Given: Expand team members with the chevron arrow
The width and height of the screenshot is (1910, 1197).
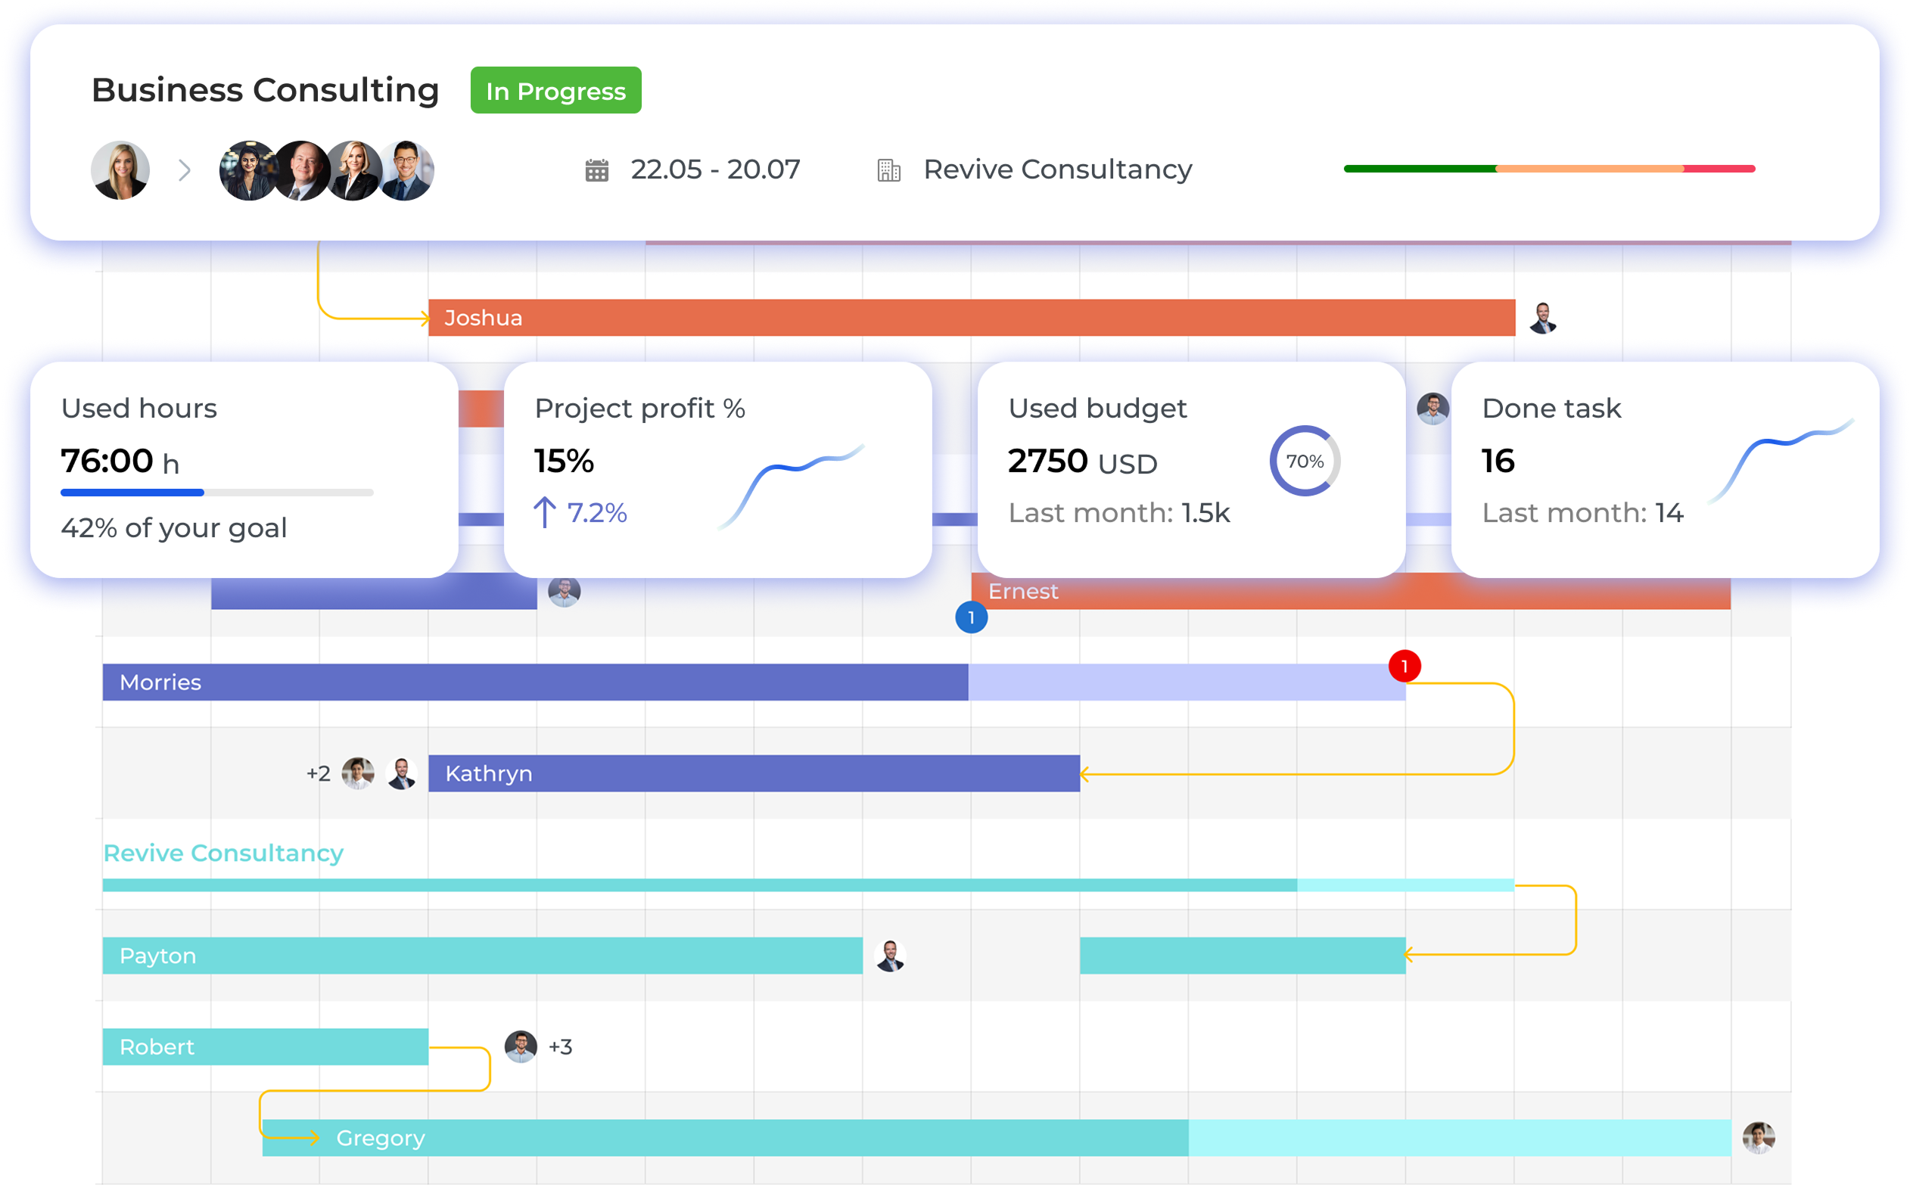Looking at the screenshot, I should [185, 170].
